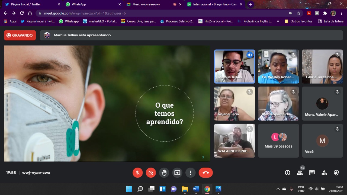347x195 pixels.
Task: Open the chat panel
Action: [x=312, y=173]
